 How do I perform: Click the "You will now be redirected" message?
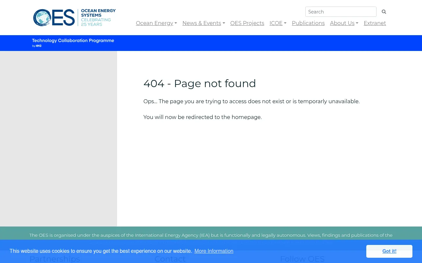coord(202,117)
